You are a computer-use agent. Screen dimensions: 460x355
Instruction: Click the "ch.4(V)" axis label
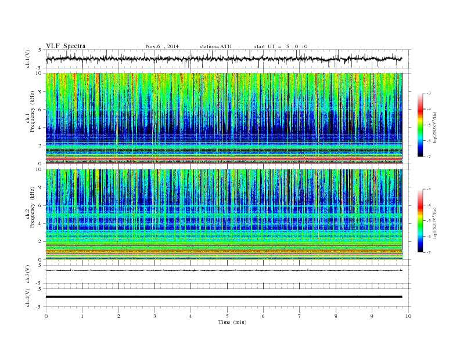tap(28, 298)
